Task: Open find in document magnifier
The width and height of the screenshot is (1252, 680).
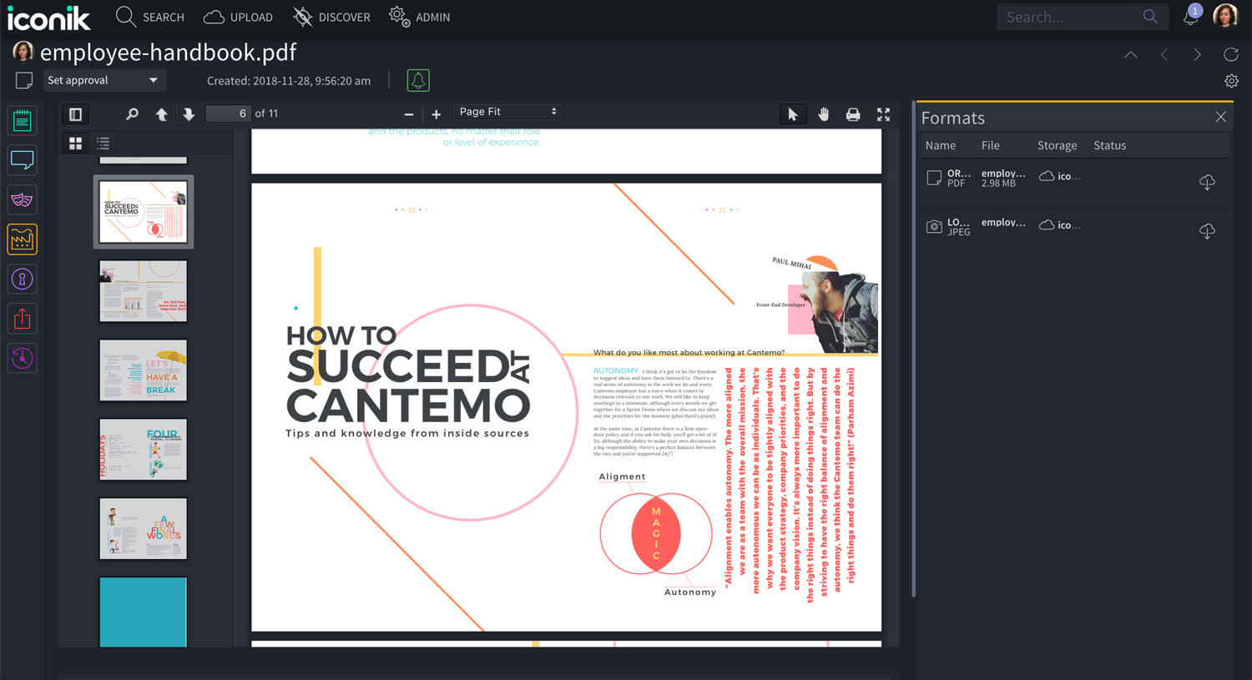Action: click(132, 114)
